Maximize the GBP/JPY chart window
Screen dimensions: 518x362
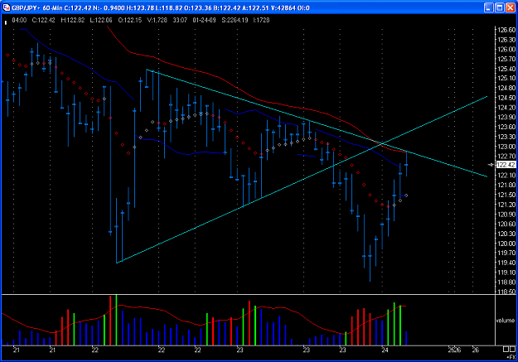(x=500, y=7)
